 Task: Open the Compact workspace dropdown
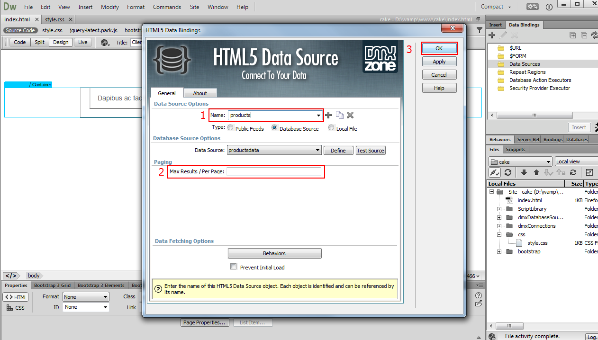click(496, 7)
